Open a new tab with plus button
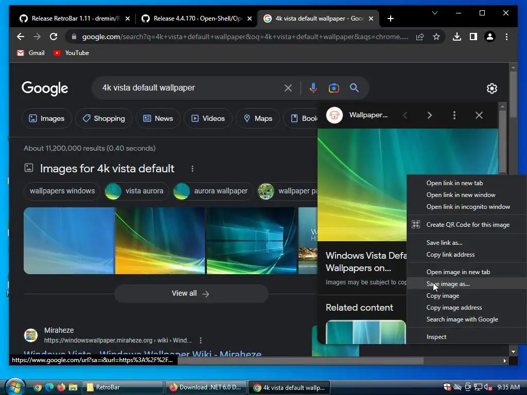This screenshot has width=527, height=395. 390,19
